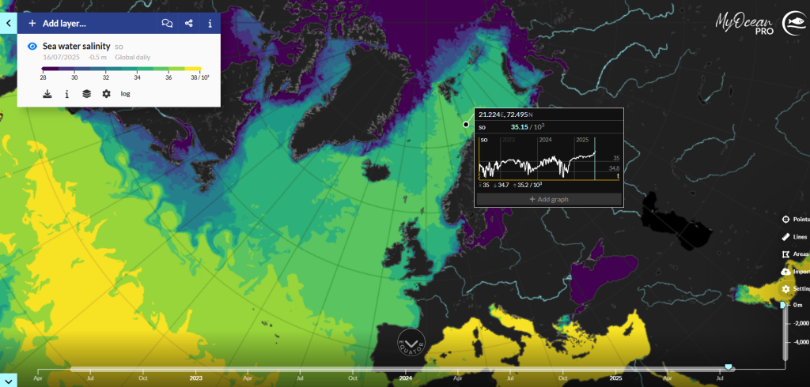Change the -0.5 m depth selector
Image resolution: width=810 pixels, height=387 pixels.
pyautogui.click(x=97, y=58)
